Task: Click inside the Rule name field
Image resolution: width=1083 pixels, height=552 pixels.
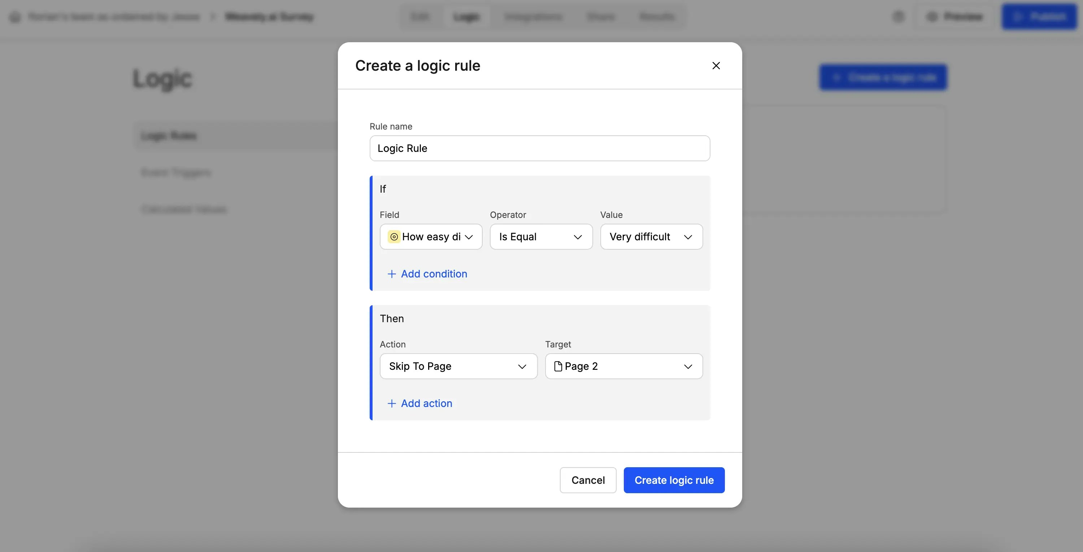Action: (x=539, y=148)
